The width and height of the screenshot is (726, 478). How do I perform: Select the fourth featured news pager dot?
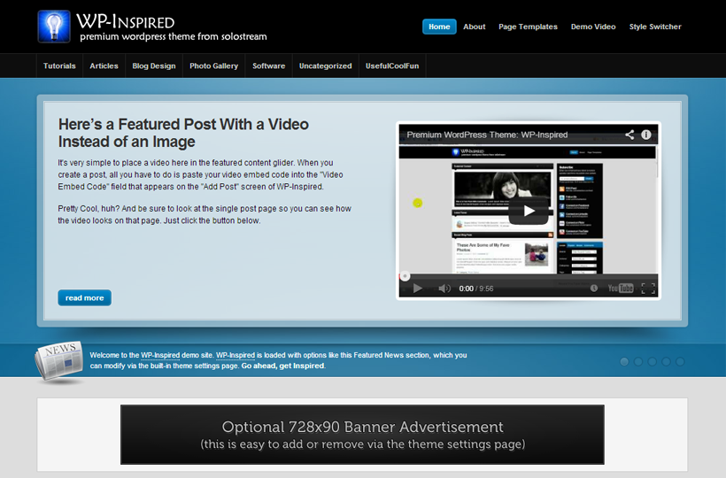tap(666, 361)
